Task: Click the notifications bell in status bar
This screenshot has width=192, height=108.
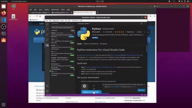Action: (145, 95)
